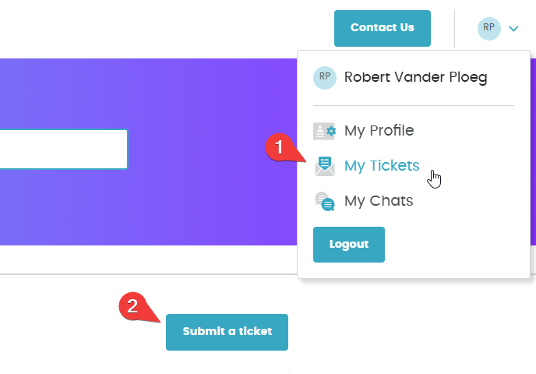Log out using the Logout button
The height and width of the screenshot is (374, 536).
349,245
